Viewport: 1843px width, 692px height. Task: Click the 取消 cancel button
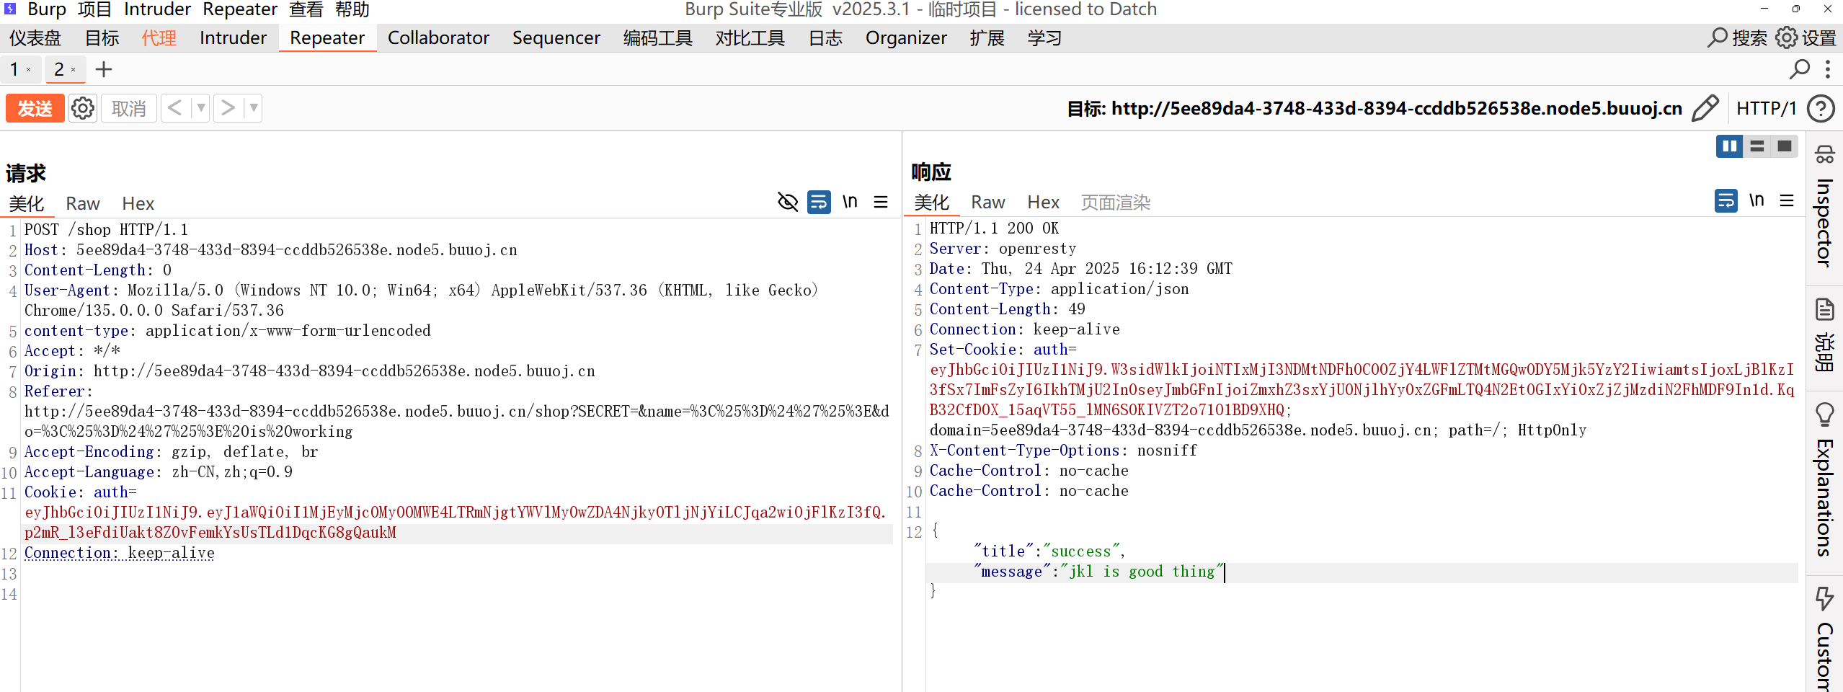point(129,108)
